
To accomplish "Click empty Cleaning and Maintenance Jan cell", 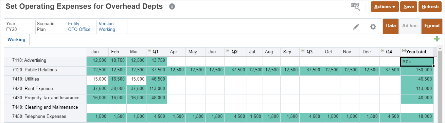I will tap(97, 108).
